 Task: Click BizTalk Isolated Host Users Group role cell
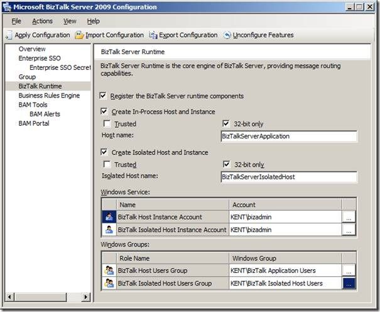173,283
